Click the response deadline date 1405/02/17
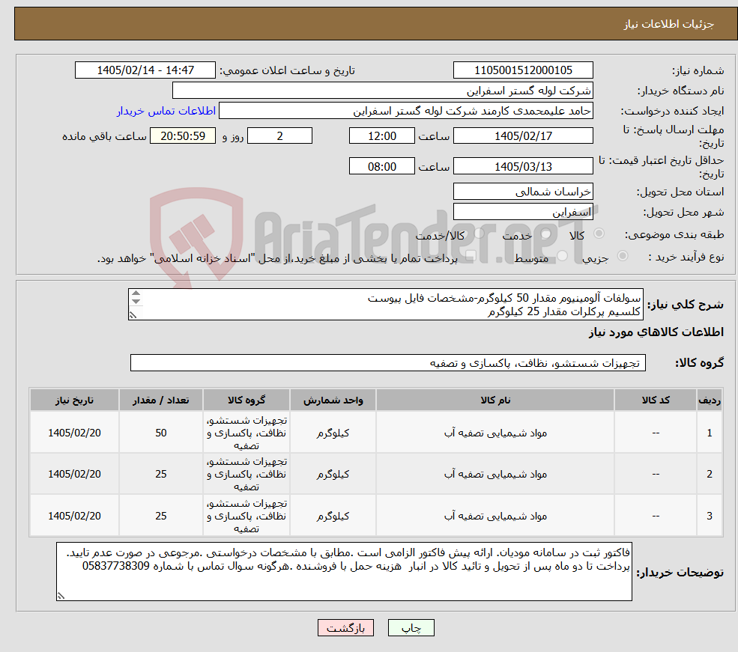 click(x=523, y=135)
